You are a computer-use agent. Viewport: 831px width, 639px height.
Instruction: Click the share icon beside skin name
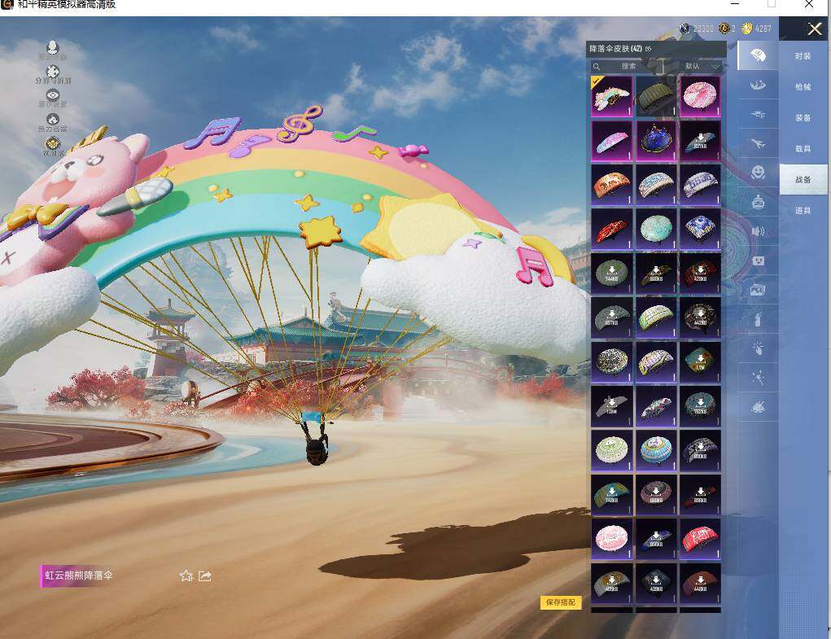(x=205, y=576)
